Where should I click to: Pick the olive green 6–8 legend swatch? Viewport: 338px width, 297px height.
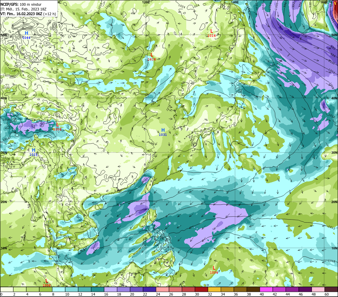[x=46, y=289]
